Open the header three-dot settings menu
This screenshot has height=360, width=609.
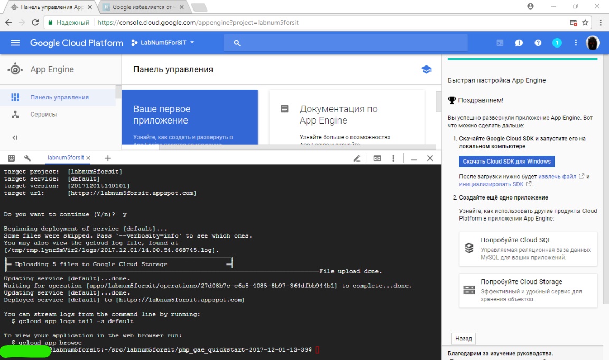[576, 43]
